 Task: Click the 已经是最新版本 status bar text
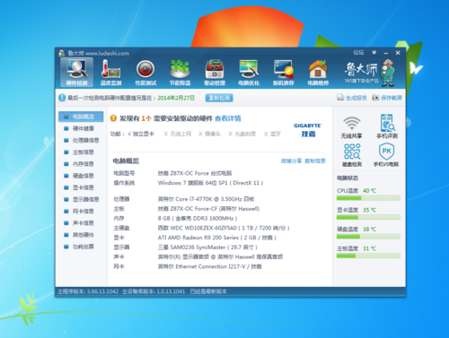tap(208, 291)
